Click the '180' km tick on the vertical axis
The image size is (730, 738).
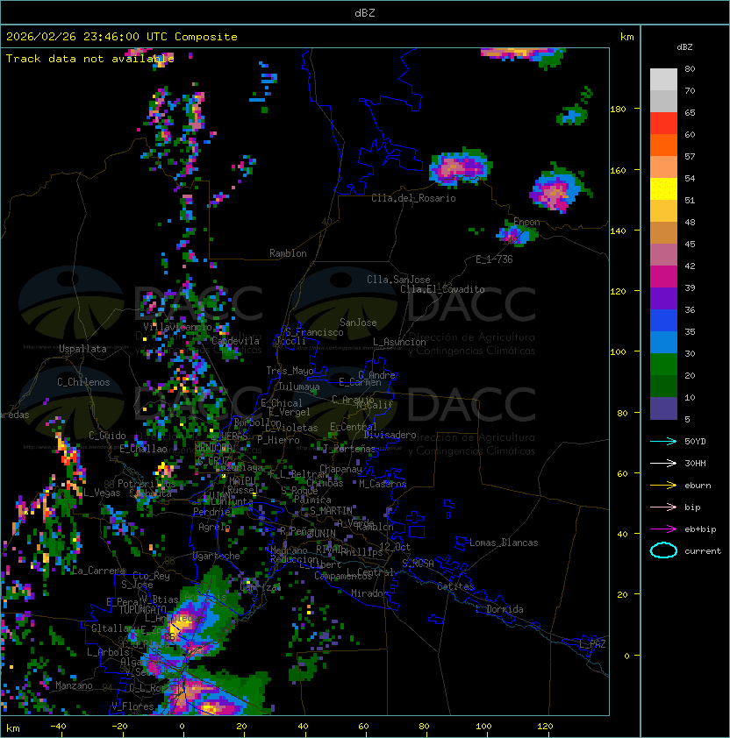(x=618, y=110)
